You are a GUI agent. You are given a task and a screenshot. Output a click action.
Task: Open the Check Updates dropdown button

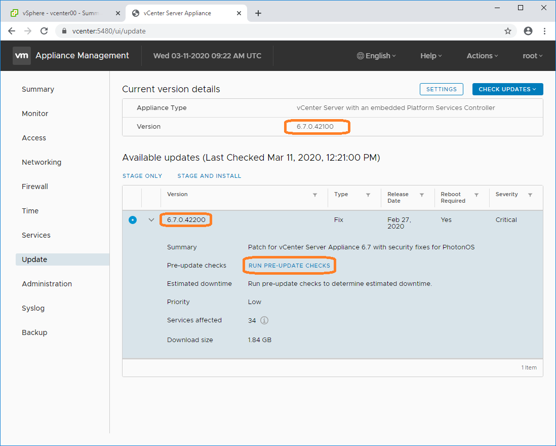point(507,89)
